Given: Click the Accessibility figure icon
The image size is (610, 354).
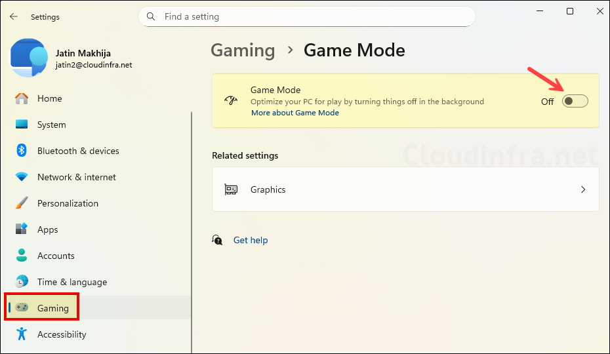Looking at the screenshot, I should click(x=22, y=334).
